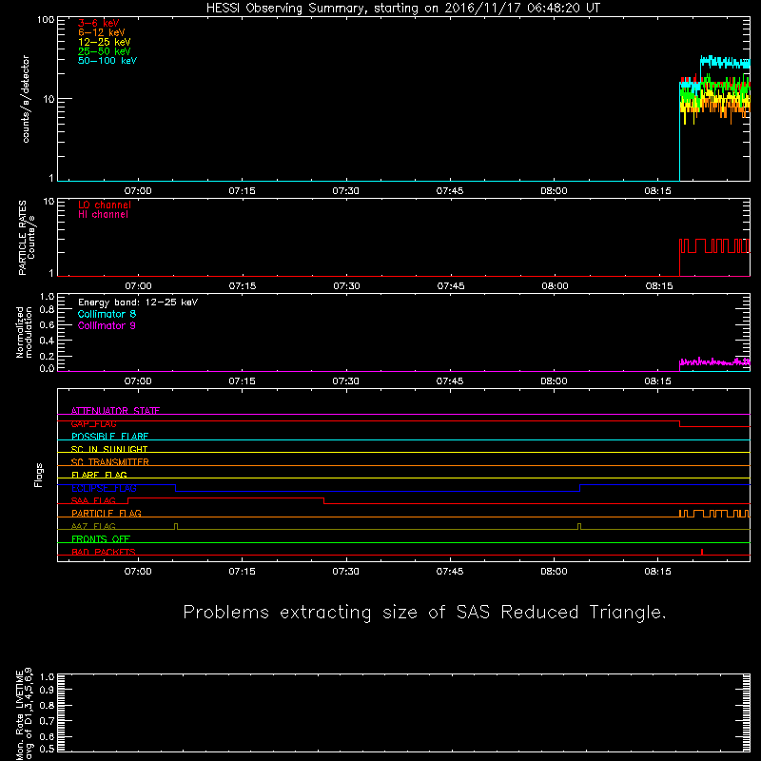Select the HI channel legend entry
The width and height of the screenshot is (761, 761).
point(103,215)
